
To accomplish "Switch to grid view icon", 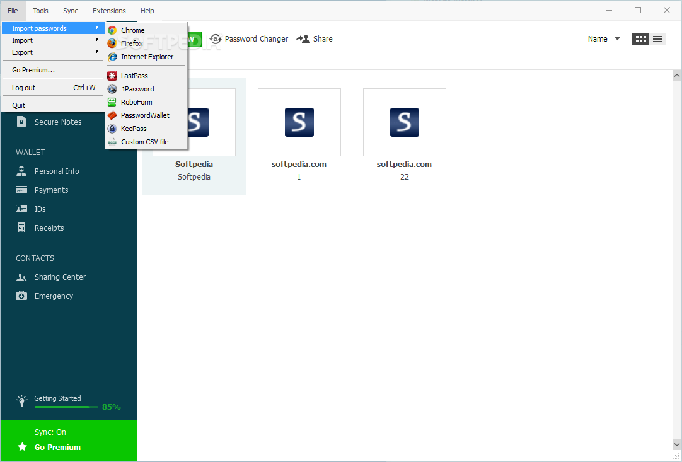I will coord(640,39).
